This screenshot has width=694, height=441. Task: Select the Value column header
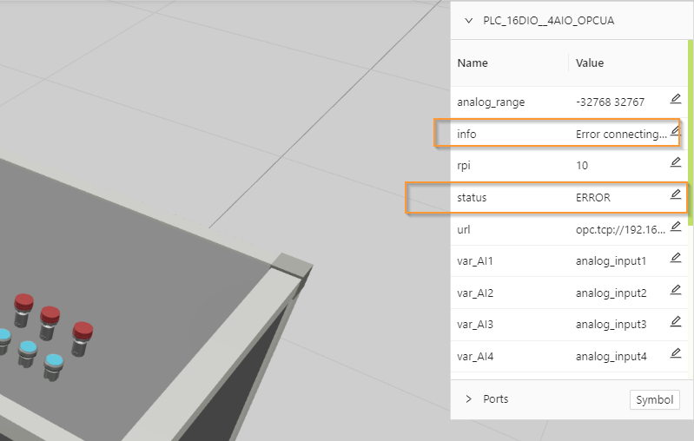tap(590, 63)
